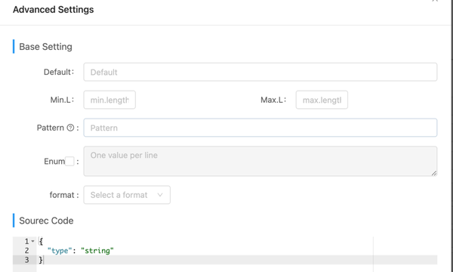453x272 pixels.
Task: Click the Enum textarea resize handle
Action: tap(434, 173)
